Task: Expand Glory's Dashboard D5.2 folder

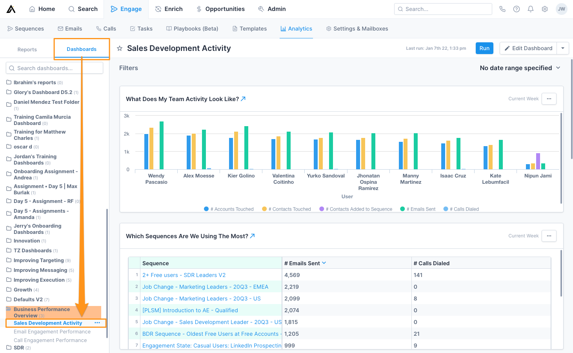Action: click(x=42, y=92)
